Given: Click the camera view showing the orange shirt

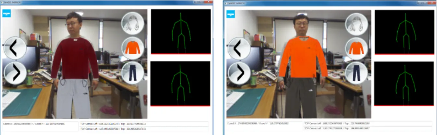Looking at the screenshot, I should click(x=299, y=64).
